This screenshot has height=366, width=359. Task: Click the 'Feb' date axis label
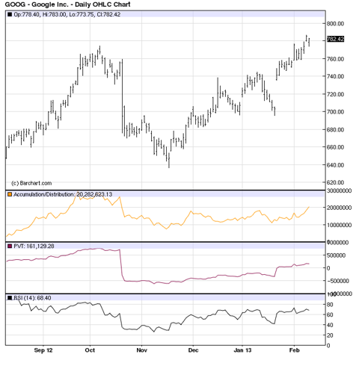click(294, 350)
